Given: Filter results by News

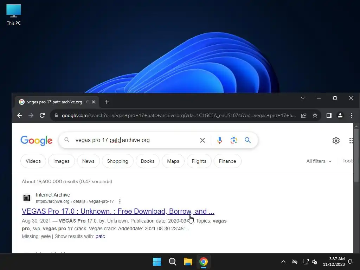Looking at the screenshot, I should (88, 161).
